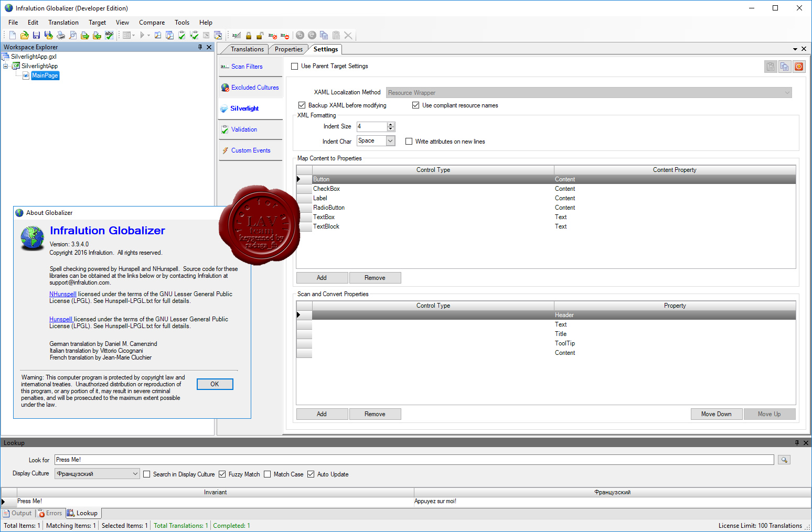Click the Save All toolbar icon

click(49, 35)
